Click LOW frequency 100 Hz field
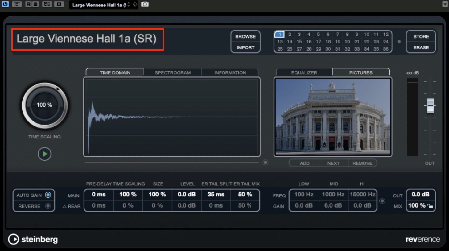This screenshot has width=449, height=251. tap(304, 195)
